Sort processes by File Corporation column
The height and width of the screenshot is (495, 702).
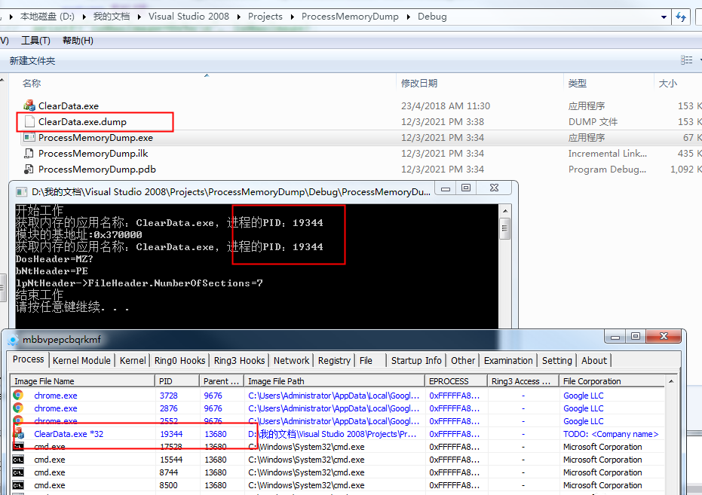(x=612, y=381)
